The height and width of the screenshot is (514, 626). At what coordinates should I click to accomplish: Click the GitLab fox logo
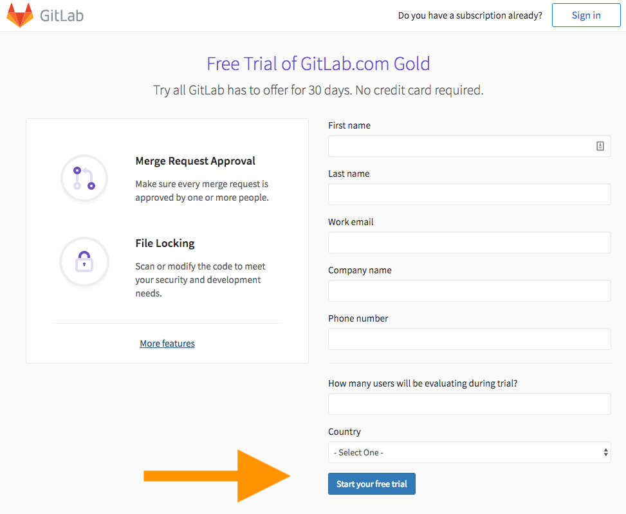click(x=20, y=15)
